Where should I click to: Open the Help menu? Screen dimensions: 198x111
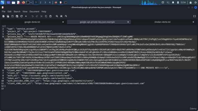coord(44,12)
